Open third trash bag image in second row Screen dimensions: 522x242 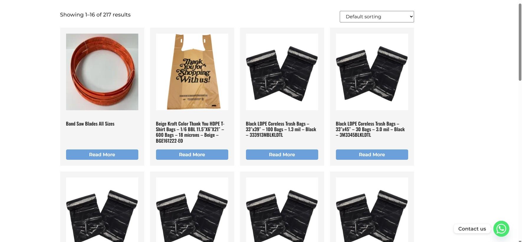tap(282, 210)
